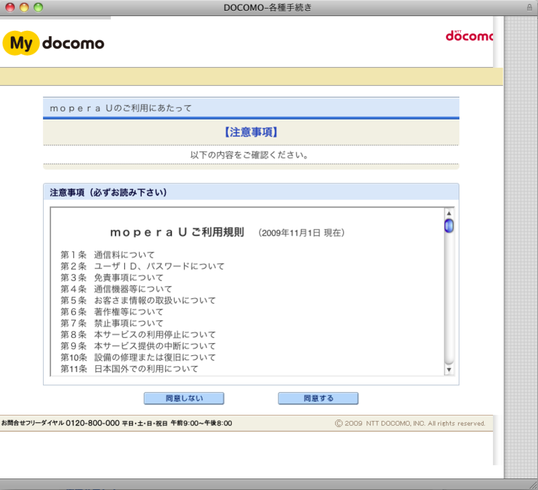Click the scroll-down arrow in the terms box
The image size is (538, 490).
(x=449, y=369)
